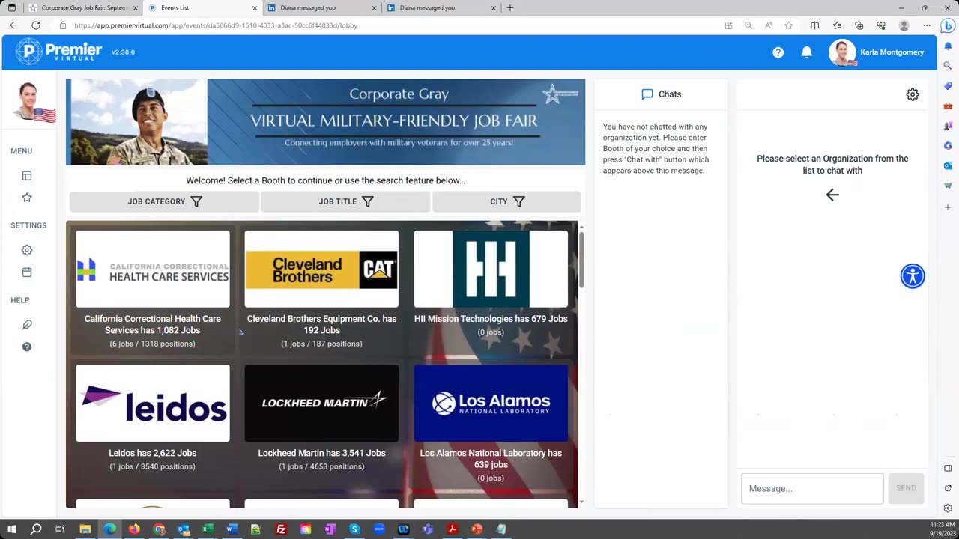Image resolution: width=959 pixels, height=539 pixels.
Task: Open Edge Collections icon
Action: 859,25
